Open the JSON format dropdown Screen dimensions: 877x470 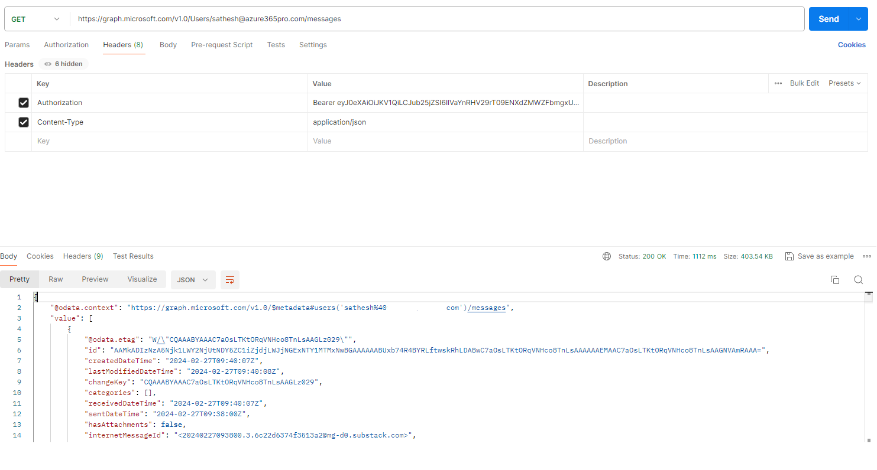[193, 280]
